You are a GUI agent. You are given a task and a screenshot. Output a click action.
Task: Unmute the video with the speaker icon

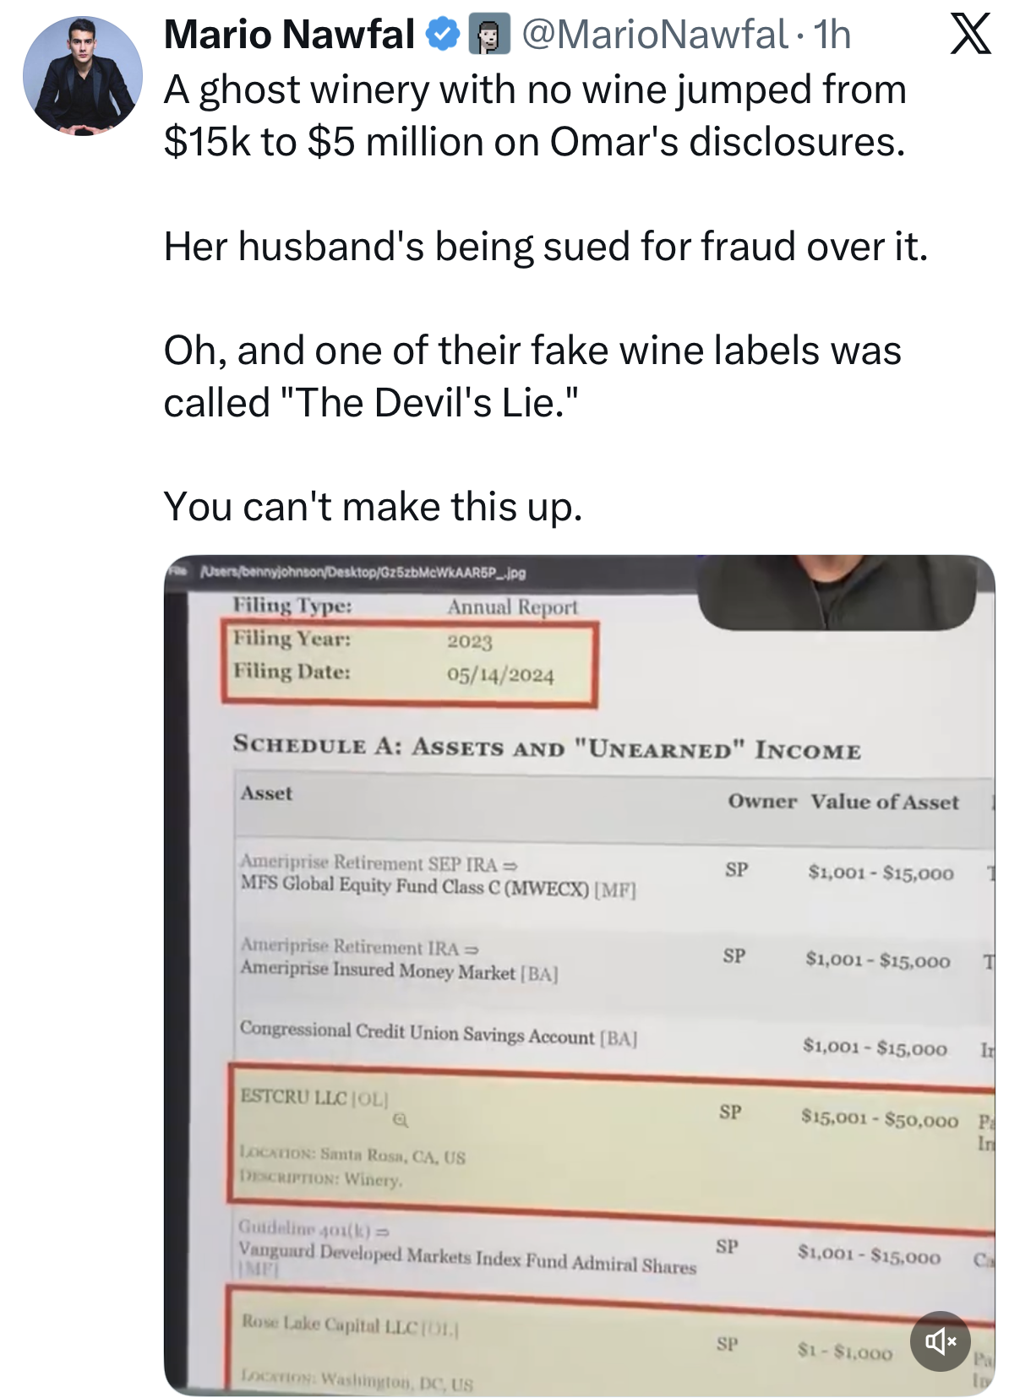[x=940, y=1341]
